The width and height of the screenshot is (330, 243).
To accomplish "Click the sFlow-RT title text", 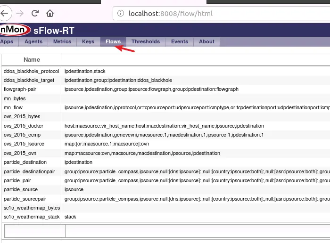I will [x=54, y=31].
